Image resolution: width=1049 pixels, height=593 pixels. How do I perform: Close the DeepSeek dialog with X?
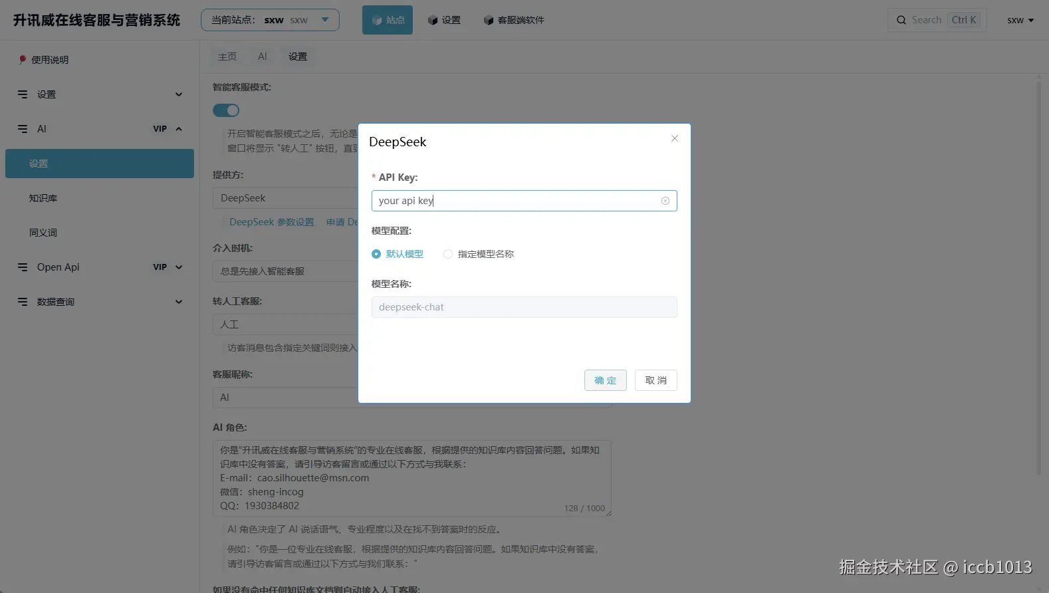(675, 138)
